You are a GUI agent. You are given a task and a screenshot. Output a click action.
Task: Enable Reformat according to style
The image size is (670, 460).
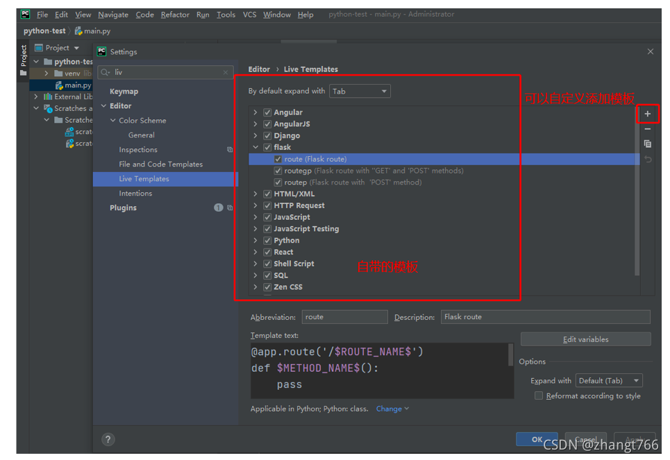pos(539,395)
